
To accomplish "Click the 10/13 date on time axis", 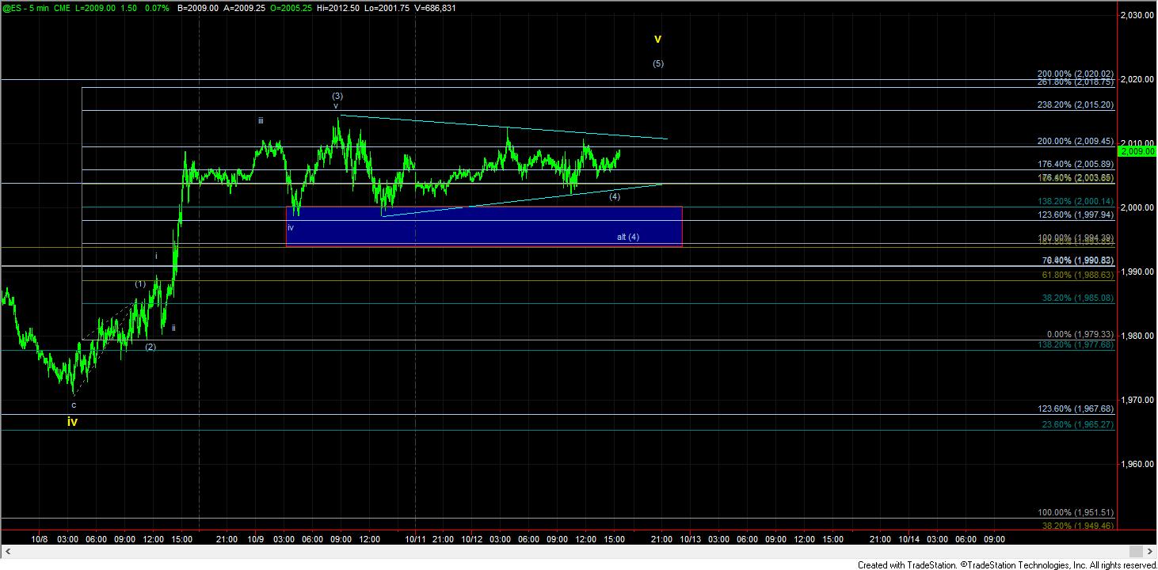I will [x=689, y=539].
